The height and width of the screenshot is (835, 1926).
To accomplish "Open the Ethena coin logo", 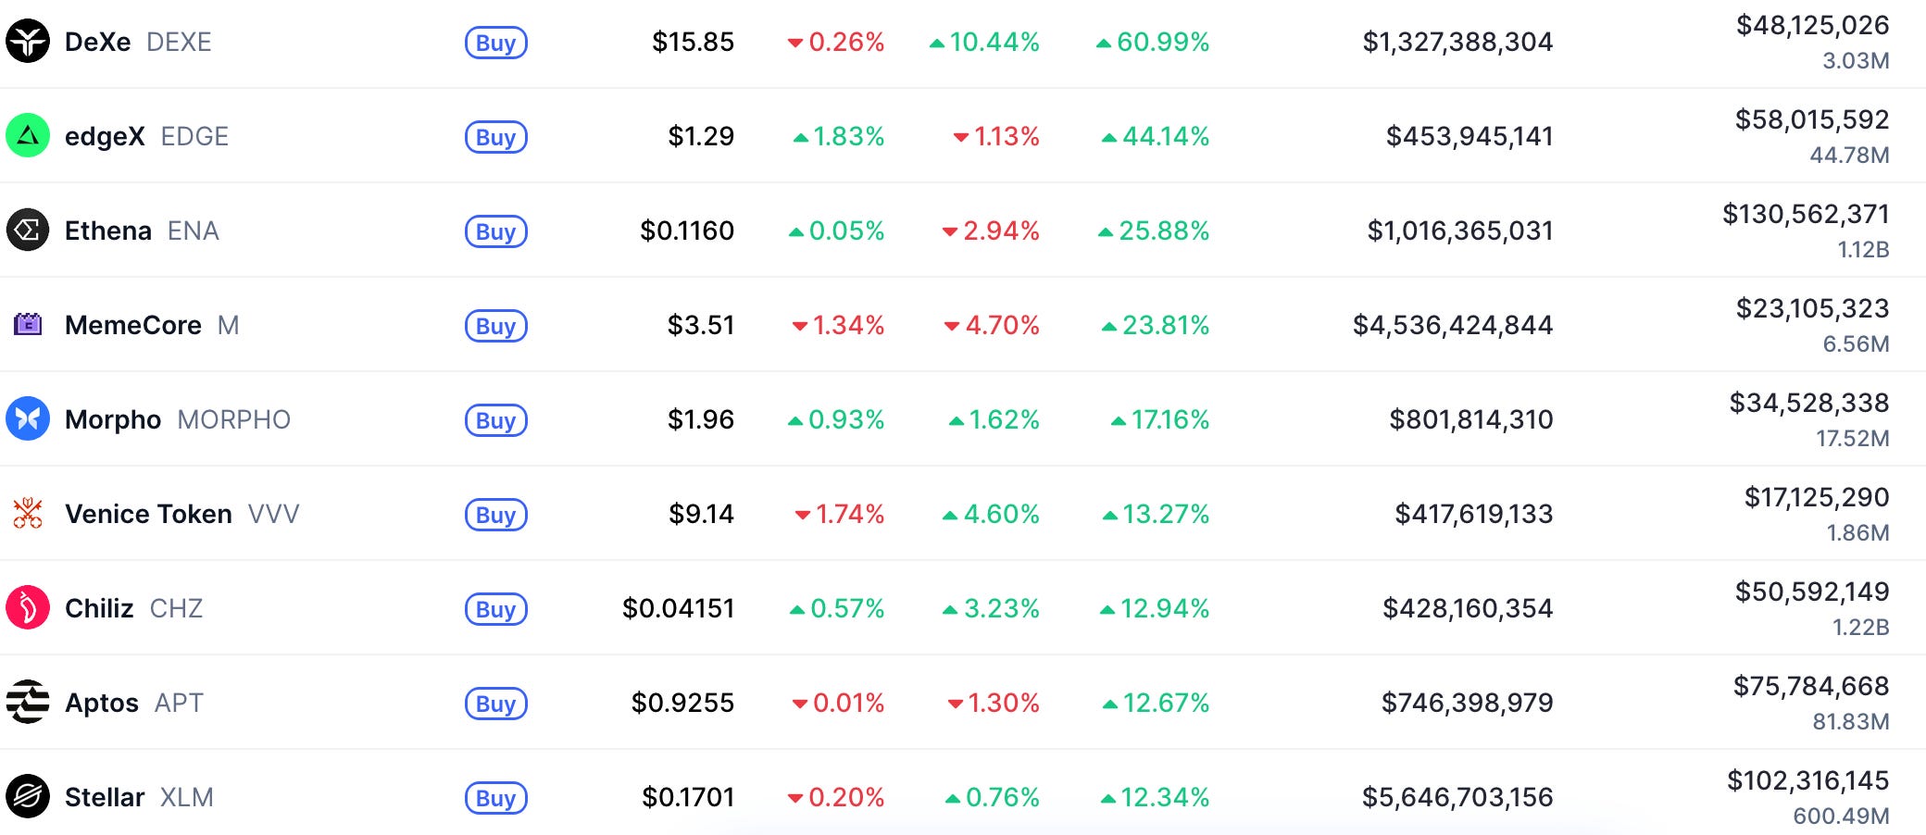I will point(28,231).
